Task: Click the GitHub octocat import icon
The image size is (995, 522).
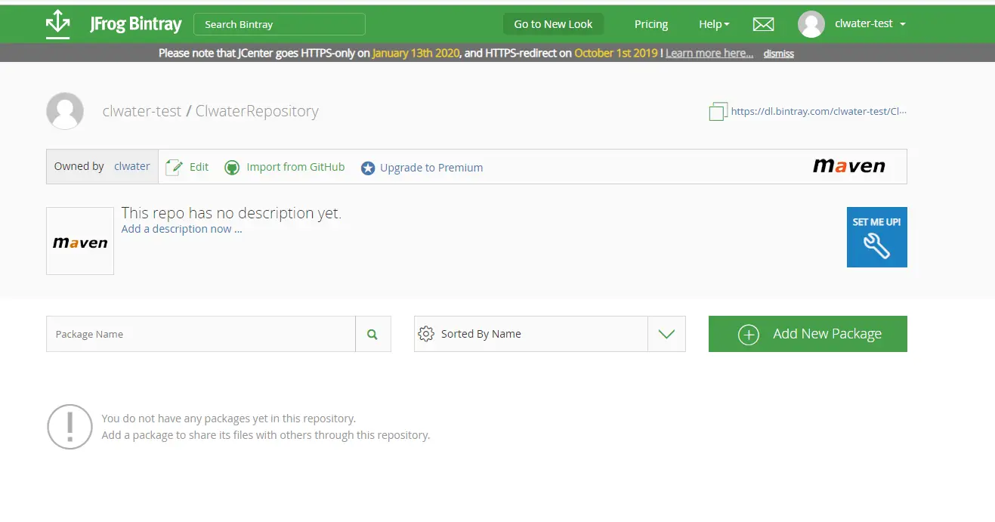Action: tap(232, 168)
